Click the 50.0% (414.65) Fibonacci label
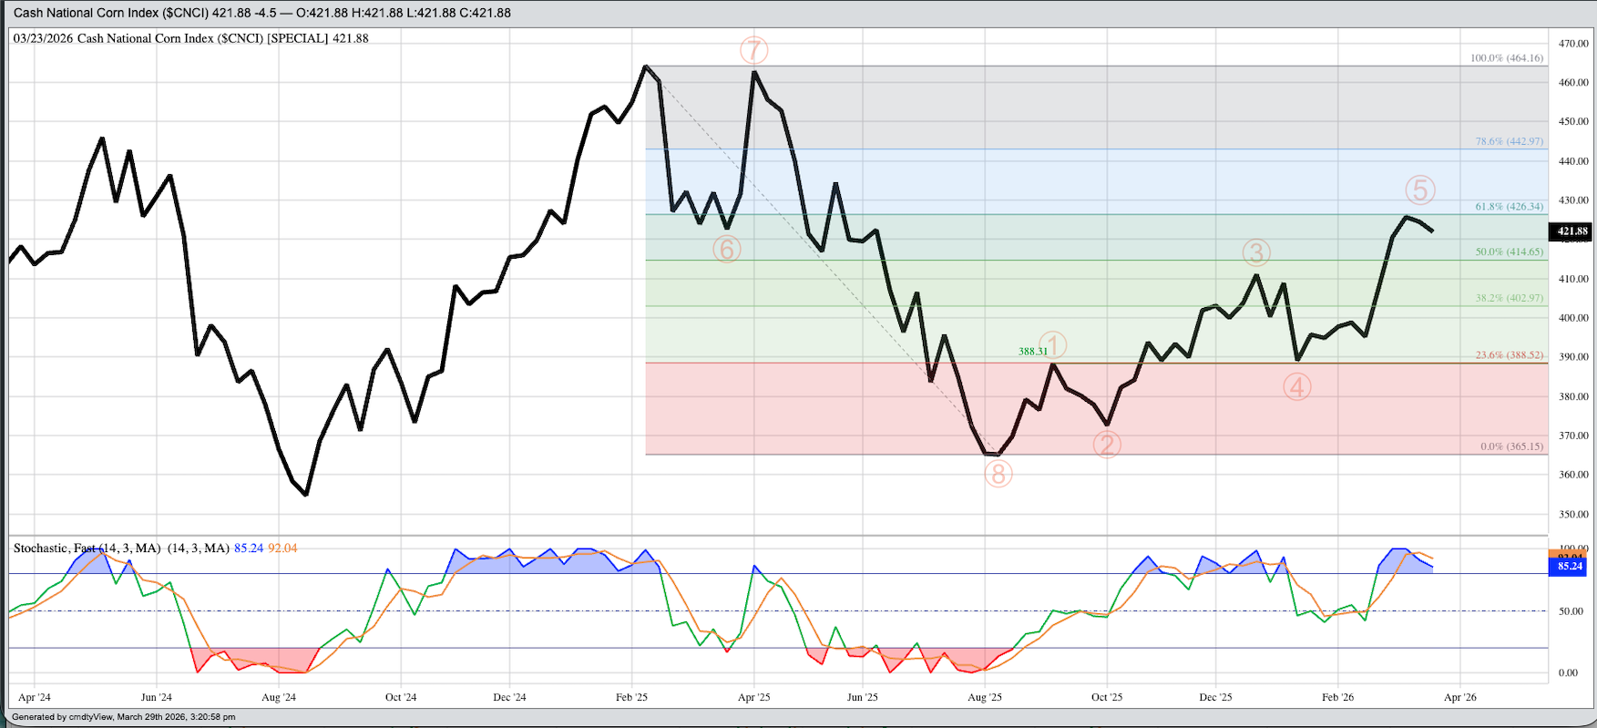Image resolution: width=1597 pixels, height=728 pixels. pyautogui.click(x=1509, y=251)
